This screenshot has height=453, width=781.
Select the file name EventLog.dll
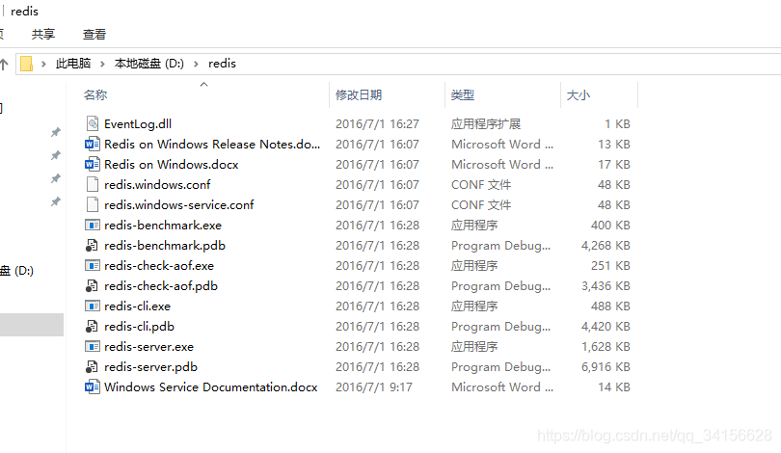138,123
